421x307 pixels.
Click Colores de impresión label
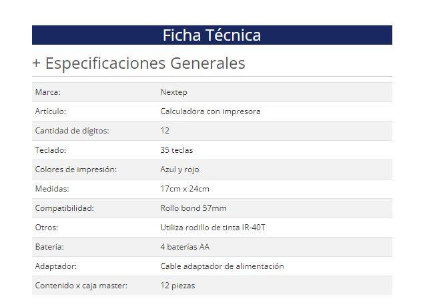tap(75, 170)
